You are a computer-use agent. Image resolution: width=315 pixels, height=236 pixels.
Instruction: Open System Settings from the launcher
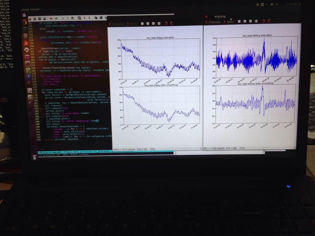point(26,50)
